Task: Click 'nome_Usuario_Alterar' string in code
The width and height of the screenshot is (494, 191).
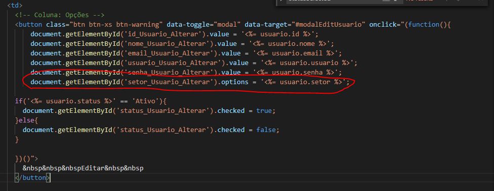Action: click(167, 44)
